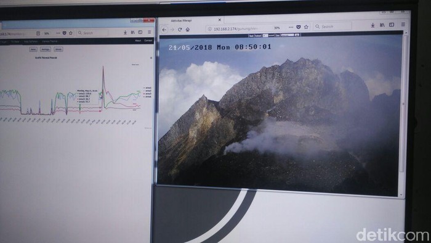Show library in the right browser window

pyautogui.click(x=382, y=25)
